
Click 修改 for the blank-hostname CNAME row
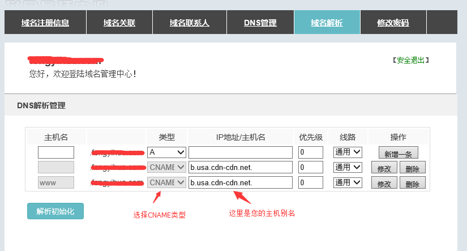tap(384, 168)
